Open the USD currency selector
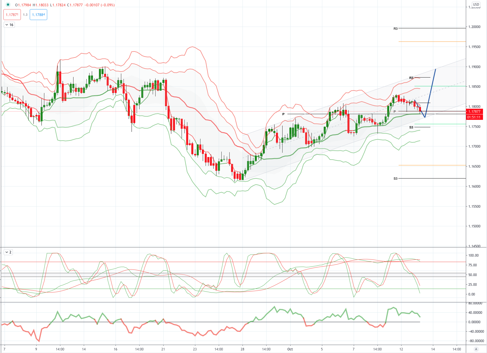This screenshot has height=353, width=487. point(476,4)
